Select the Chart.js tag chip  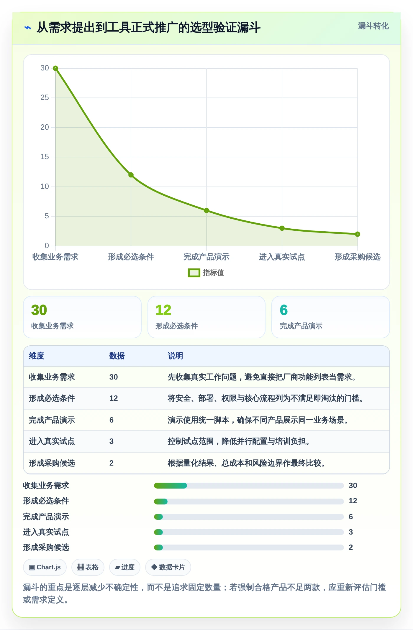click(45, 567)
